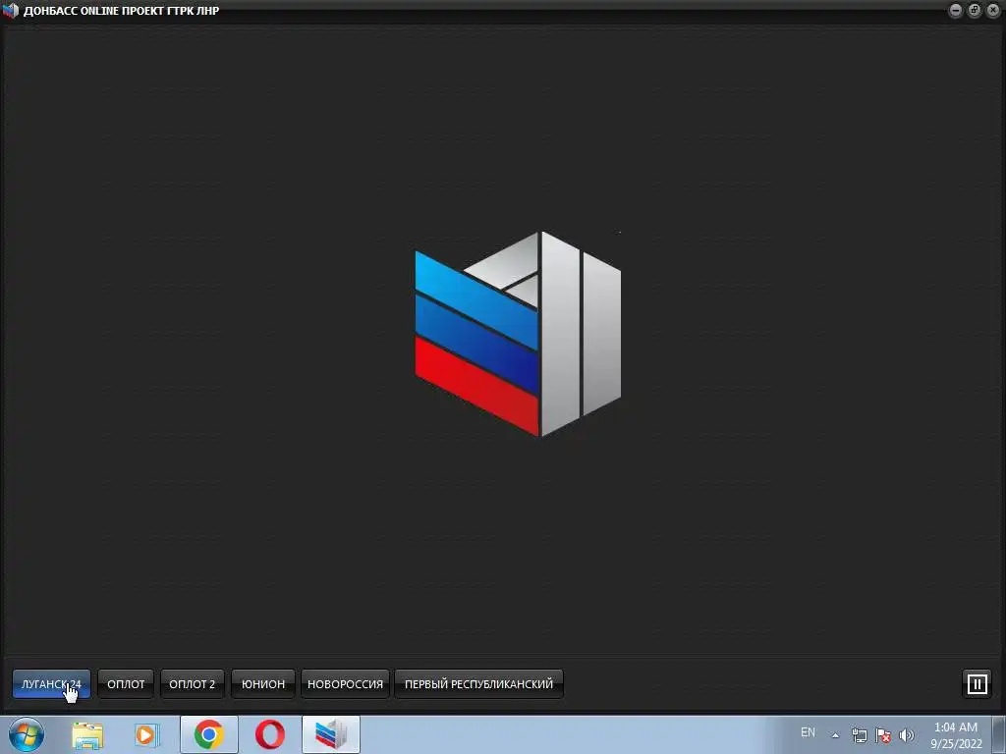Click the app icon in the title bar
The width and height of the screenshot is (1006, 754).
11,10
